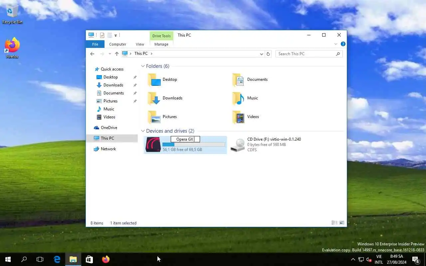Expand the chevron after This PC in address bar

coord(151,54)
